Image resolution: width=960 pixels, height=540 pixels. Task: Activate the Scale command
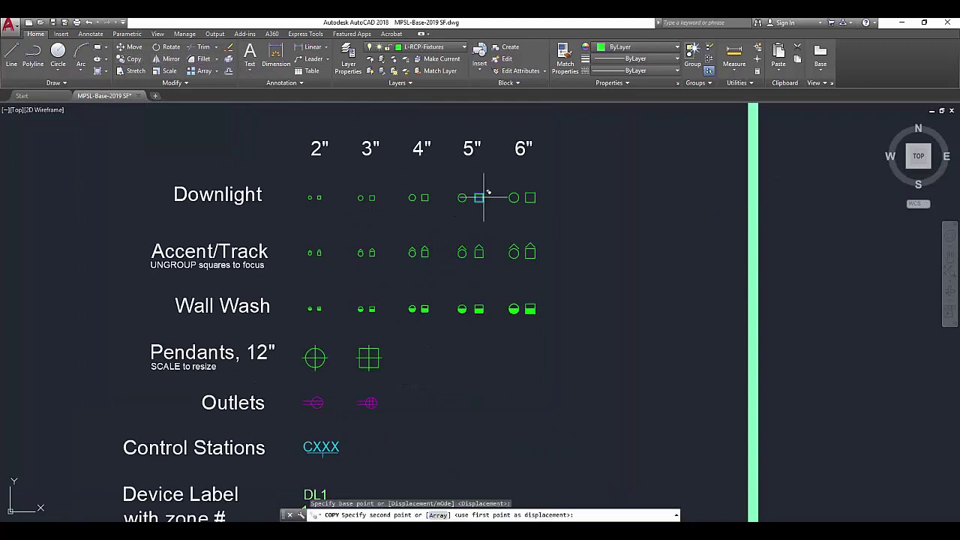click(x=164, y=70)
